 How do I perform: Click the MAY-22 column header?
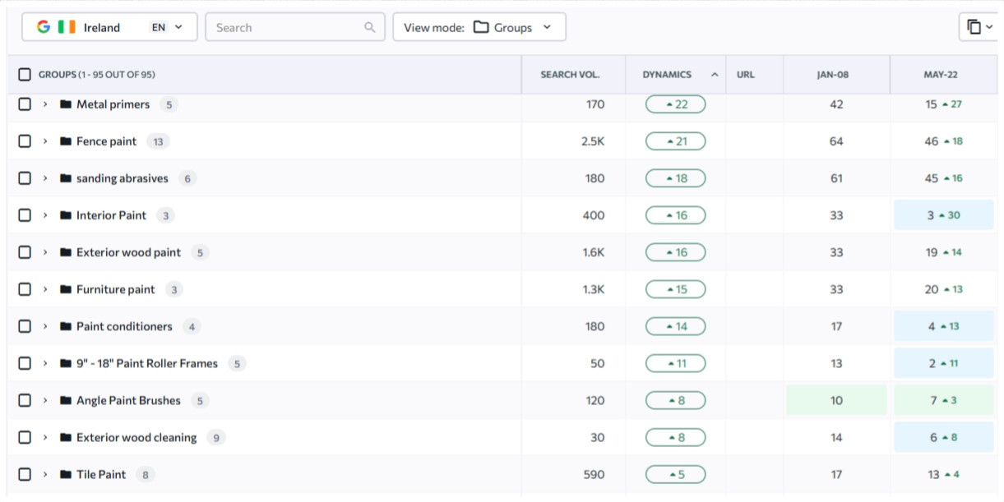coord(940,75)
